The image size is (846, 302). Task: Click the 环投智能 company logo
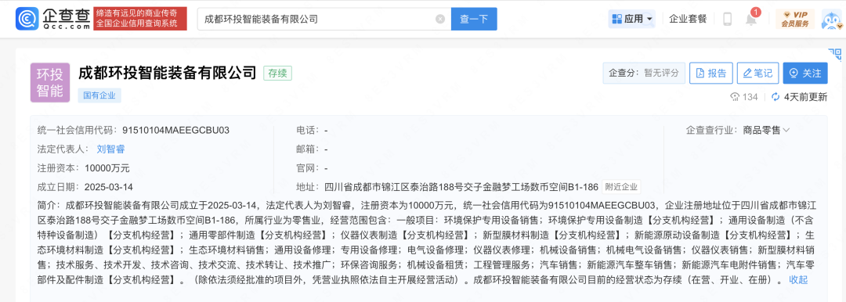click(x=50, y=82)
